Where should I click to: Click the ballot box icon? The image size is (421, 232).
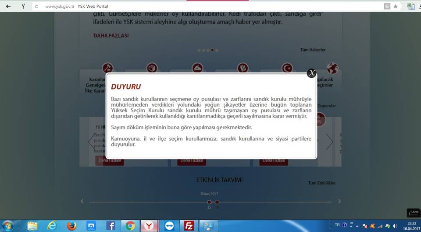tap(152, 68)
